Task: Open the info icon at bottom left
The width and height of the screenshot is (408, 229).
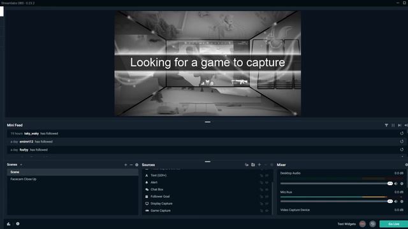Action: pyautogui.click(x=18, y=223)
